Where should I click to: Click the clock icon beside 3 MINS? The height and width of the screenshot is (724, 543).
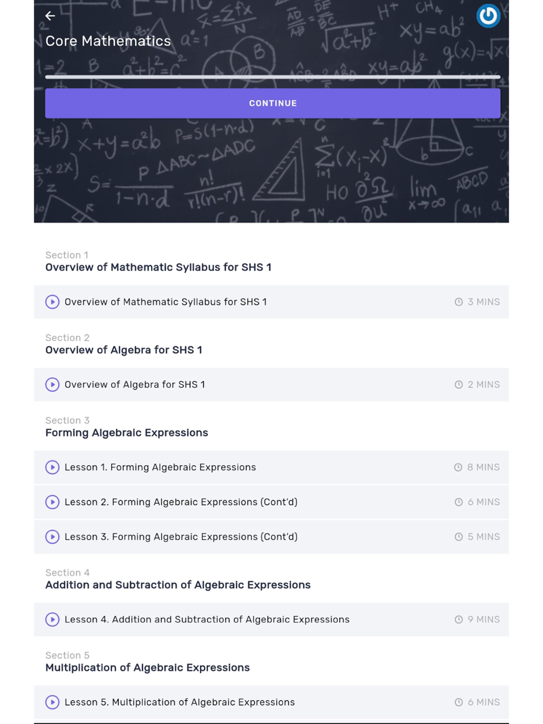point(459,302)
